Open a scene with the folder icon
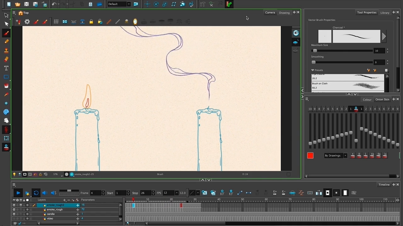 point(18,4)
